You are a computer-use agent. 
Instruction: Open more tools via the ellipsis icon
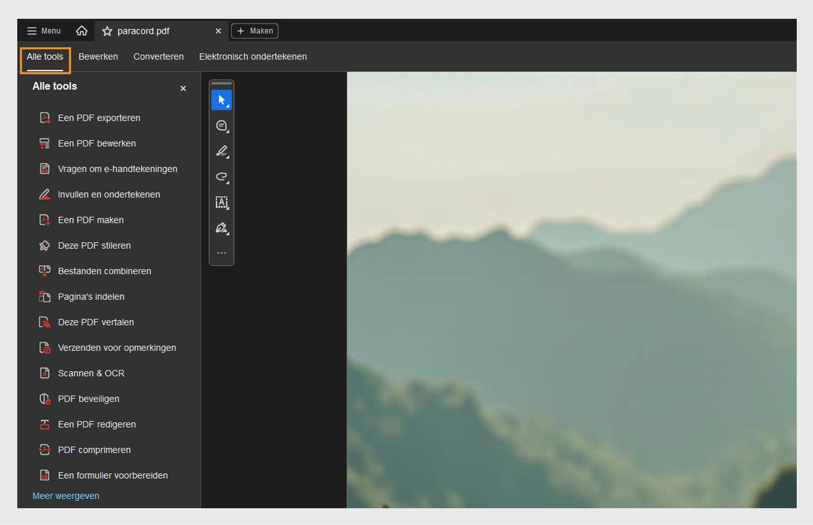(222, 253)
